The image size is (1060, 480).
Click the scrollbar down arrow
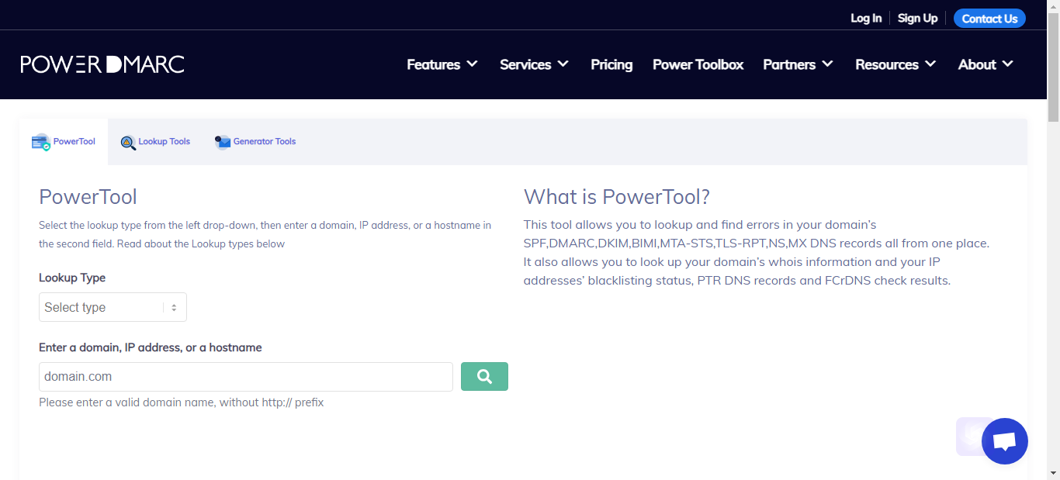click(x=1053, y=473)
